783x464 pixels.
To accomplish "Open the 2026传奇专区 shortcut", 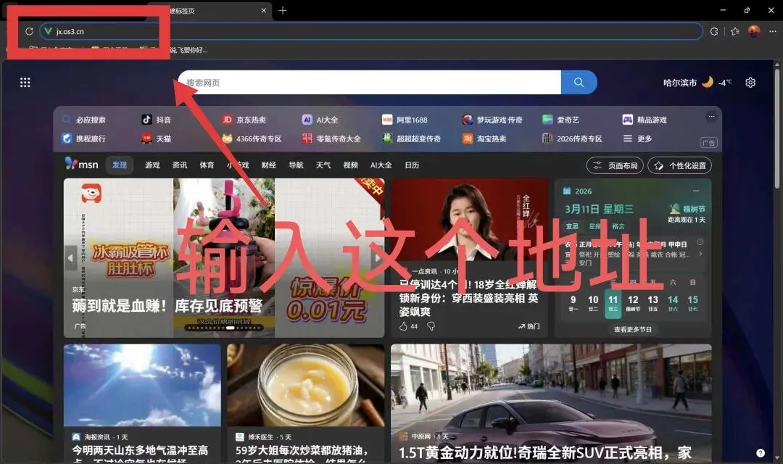I will [572, 138].
